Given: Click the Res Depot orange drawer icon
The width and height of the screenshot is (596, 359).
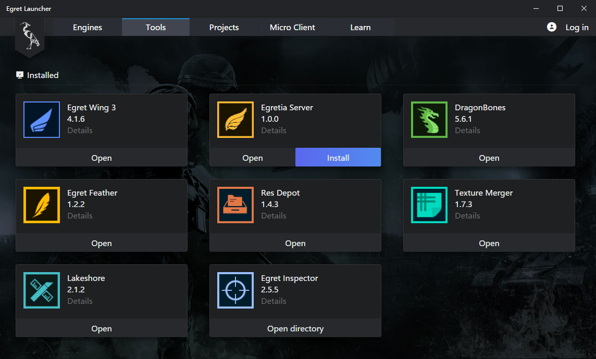Looking at the screenshot, I should pyautogui.click(x=235, y=205).
